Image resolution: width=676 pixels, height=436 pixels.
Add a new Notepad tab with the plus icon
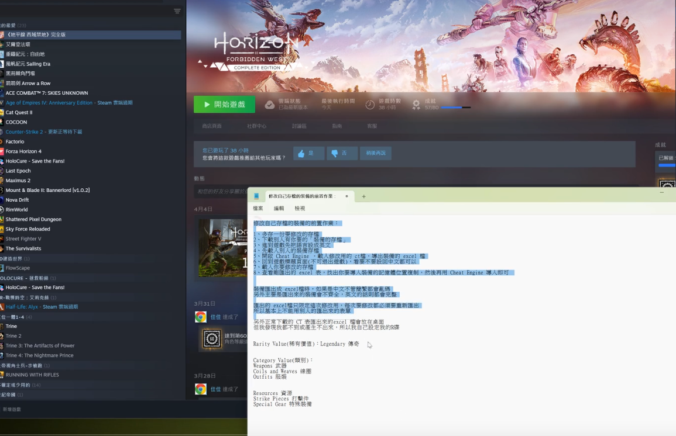click(x=363, y=197)
